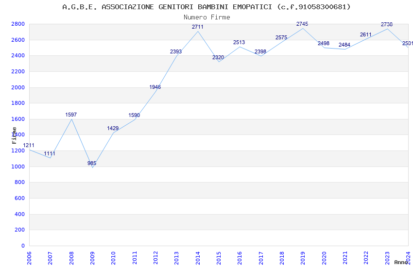Select data label 1946 for 2012

pyautogui.click(x=155, y=87)
